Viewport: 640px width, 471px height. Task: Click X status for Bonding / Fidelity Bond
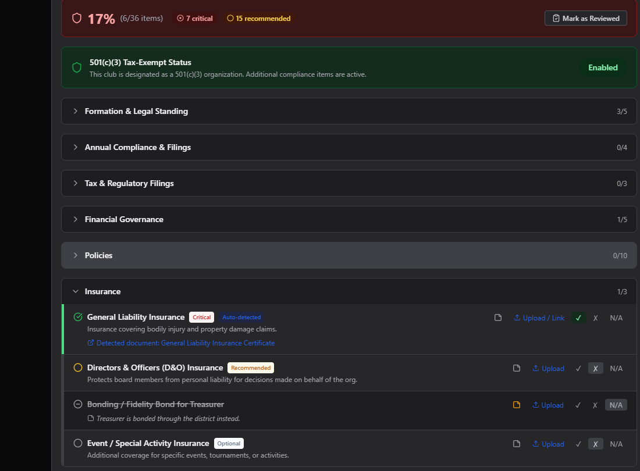click(x=595, y=405)
